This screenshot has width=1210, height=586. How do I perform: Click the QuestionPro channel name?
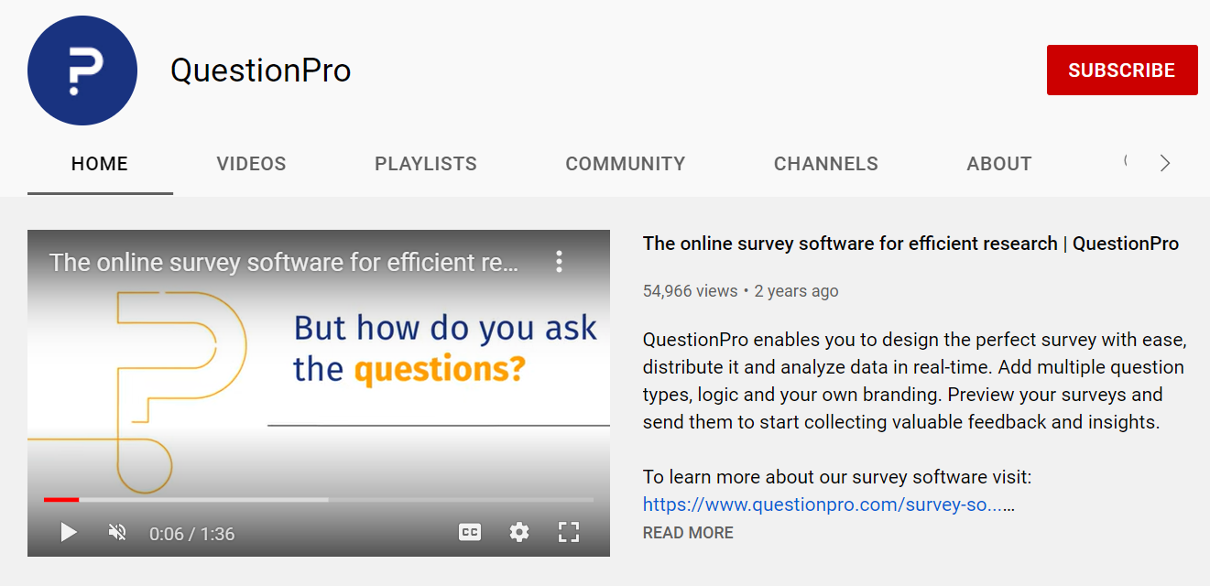point(261,71)
